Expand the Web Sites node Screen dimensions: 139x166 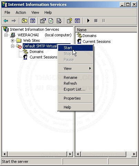tap(12, 40)
